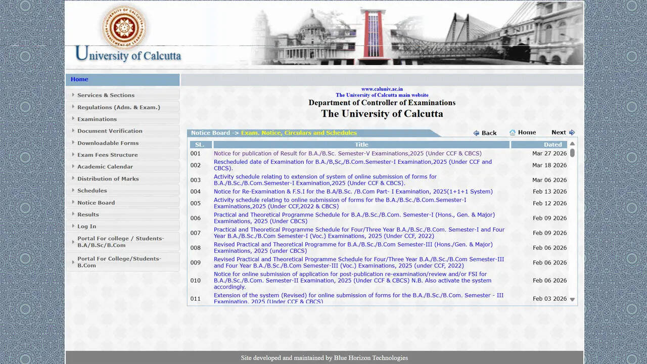Image resolution: width=647 pixels, height=364 pixels.
Task: Open the Semester-V Examinations result notice
Action: point(346,153)
